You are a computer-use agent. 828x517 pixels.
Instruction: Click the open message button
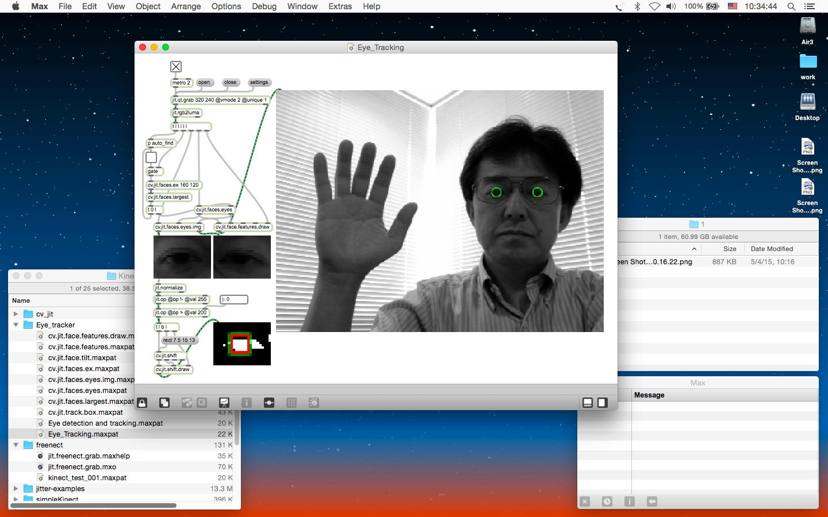point(204,82)
